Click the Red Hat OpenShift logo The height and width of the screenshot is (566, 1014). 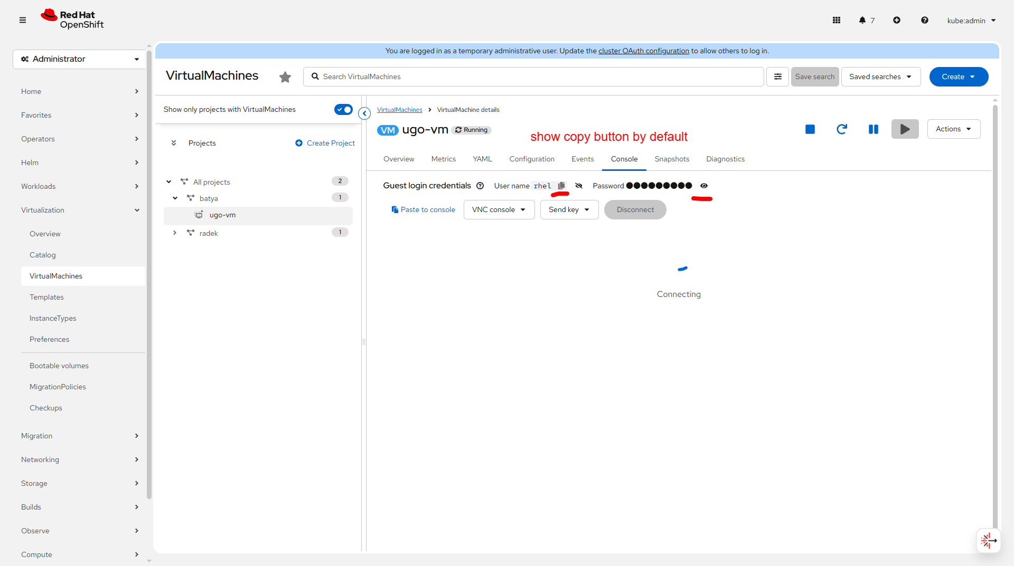[72, 20]
